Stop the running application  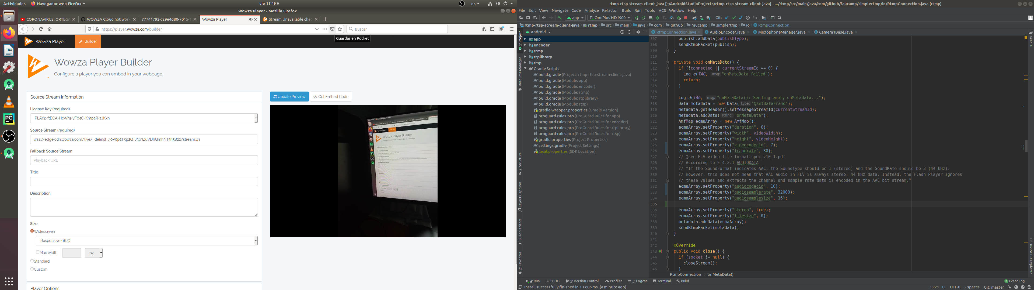click(686, 18)
